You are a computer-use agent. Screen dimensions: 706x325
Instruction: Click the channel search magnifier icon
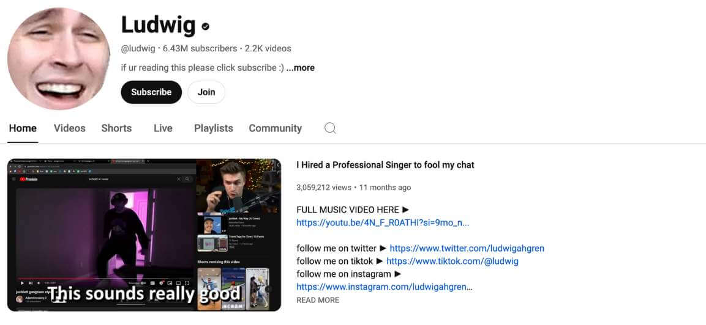(330, 128)
